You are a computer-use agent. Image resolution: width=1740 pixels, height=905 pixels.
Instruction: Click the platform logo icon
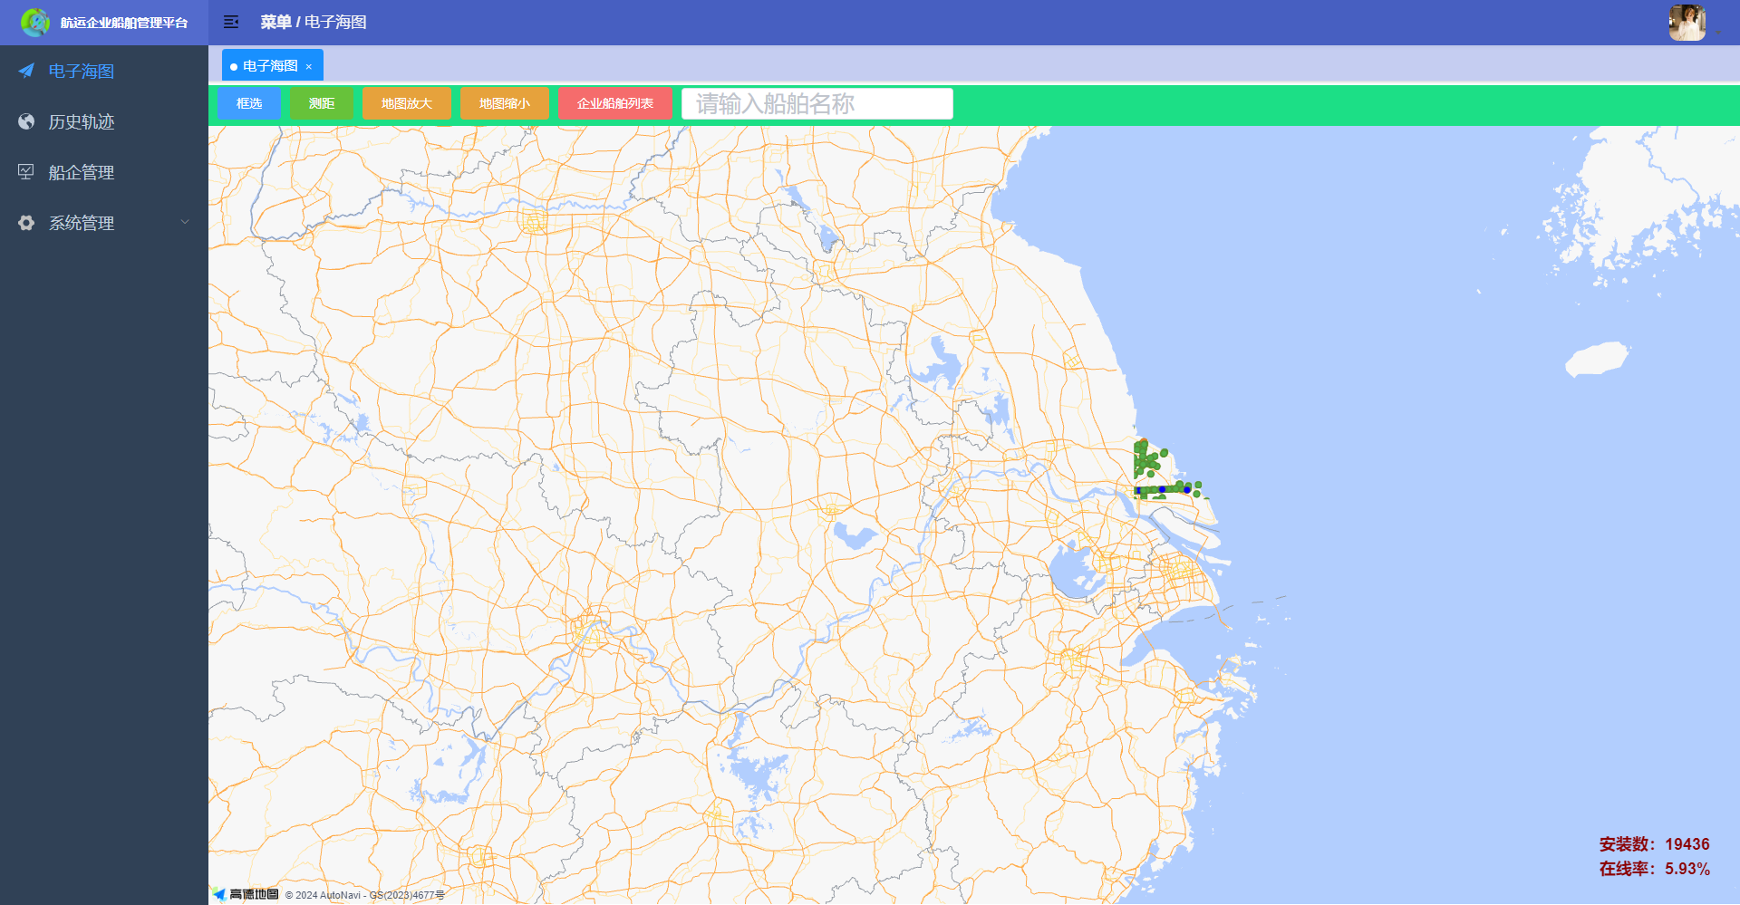coord(35,22)
